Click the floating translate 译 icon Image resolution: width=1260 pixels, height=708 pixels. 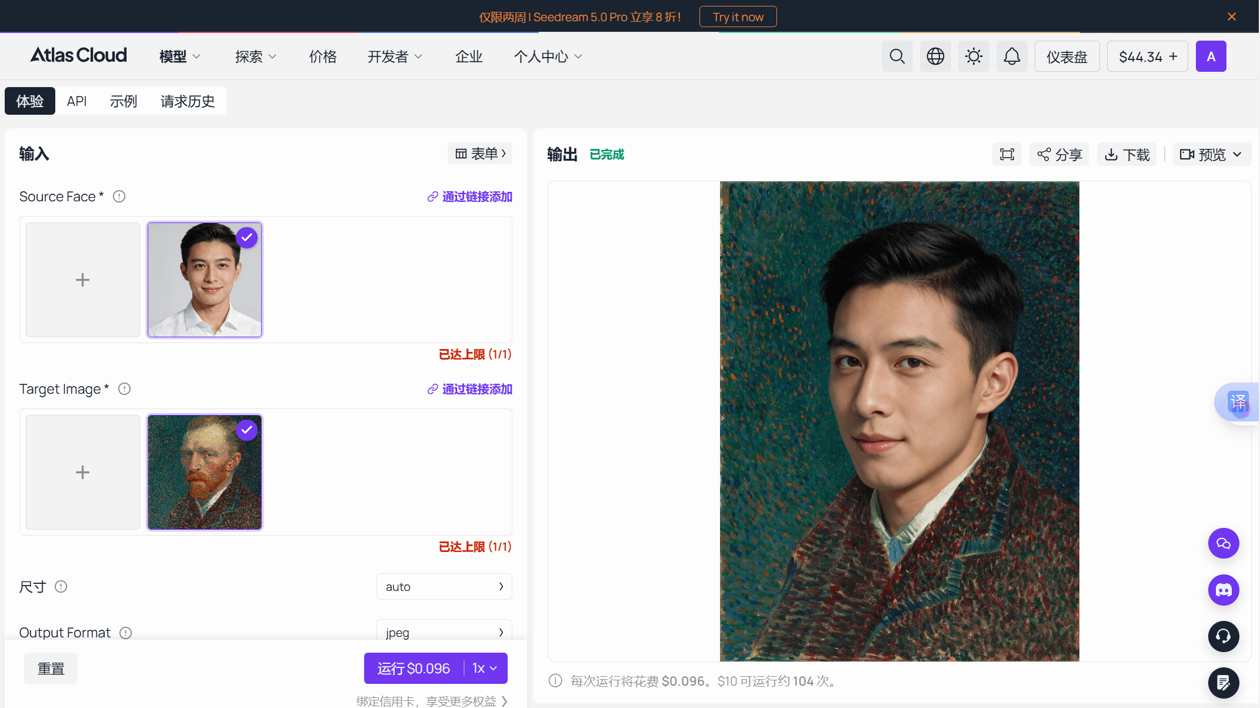click(1238, 402)
